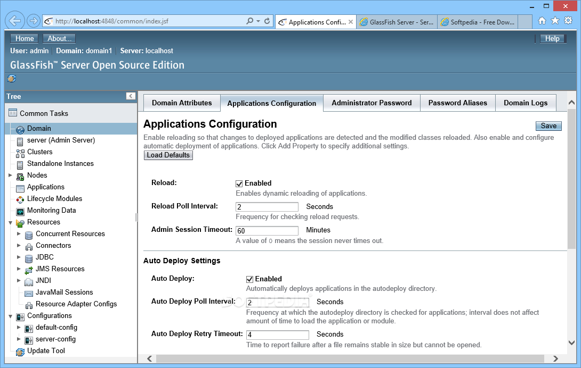
Task: Click the browser back arrow button
Action: click(15, 21)
